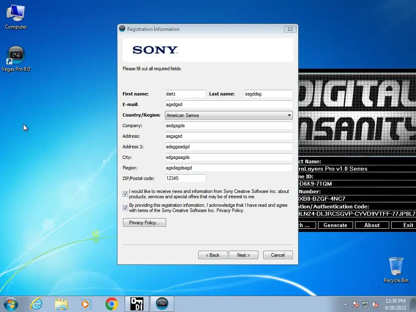The width and height of the screenshot is (416, 312).
Task: Uncheck the receive news and information checkbox
Action: (125, 194)
